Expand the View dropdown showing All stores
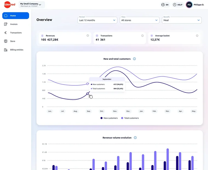This screenshot has height=170, width=208. [140, 20]
